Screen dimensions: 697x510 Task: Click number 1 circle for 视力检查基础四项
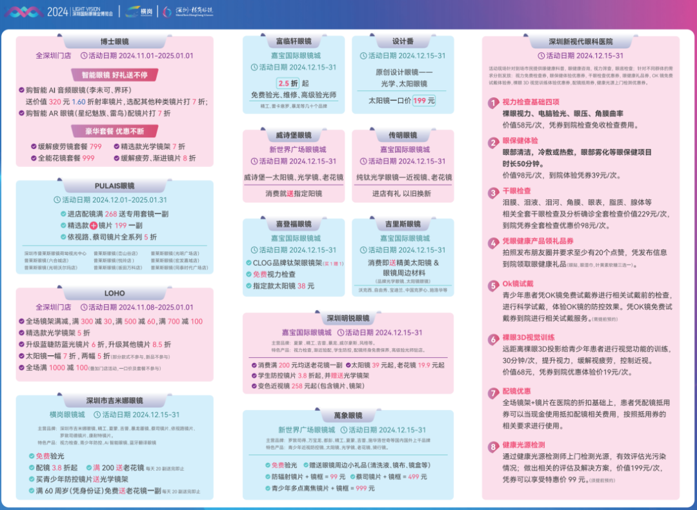(x=493, y=103)
